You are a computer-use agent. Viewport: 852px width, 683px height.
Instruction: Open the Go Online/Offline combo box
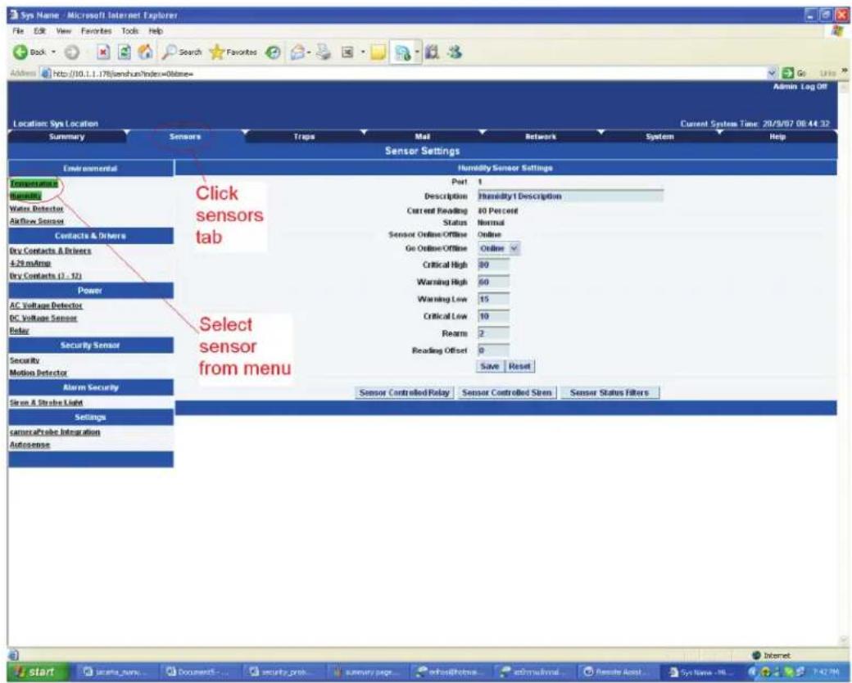(499, 248)
